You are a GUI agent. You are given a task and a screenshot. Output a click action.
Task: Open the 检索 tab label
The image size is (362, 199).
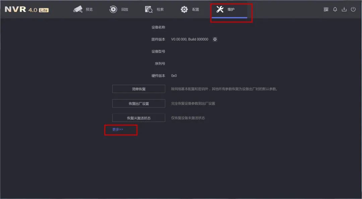tap(160, 9)
